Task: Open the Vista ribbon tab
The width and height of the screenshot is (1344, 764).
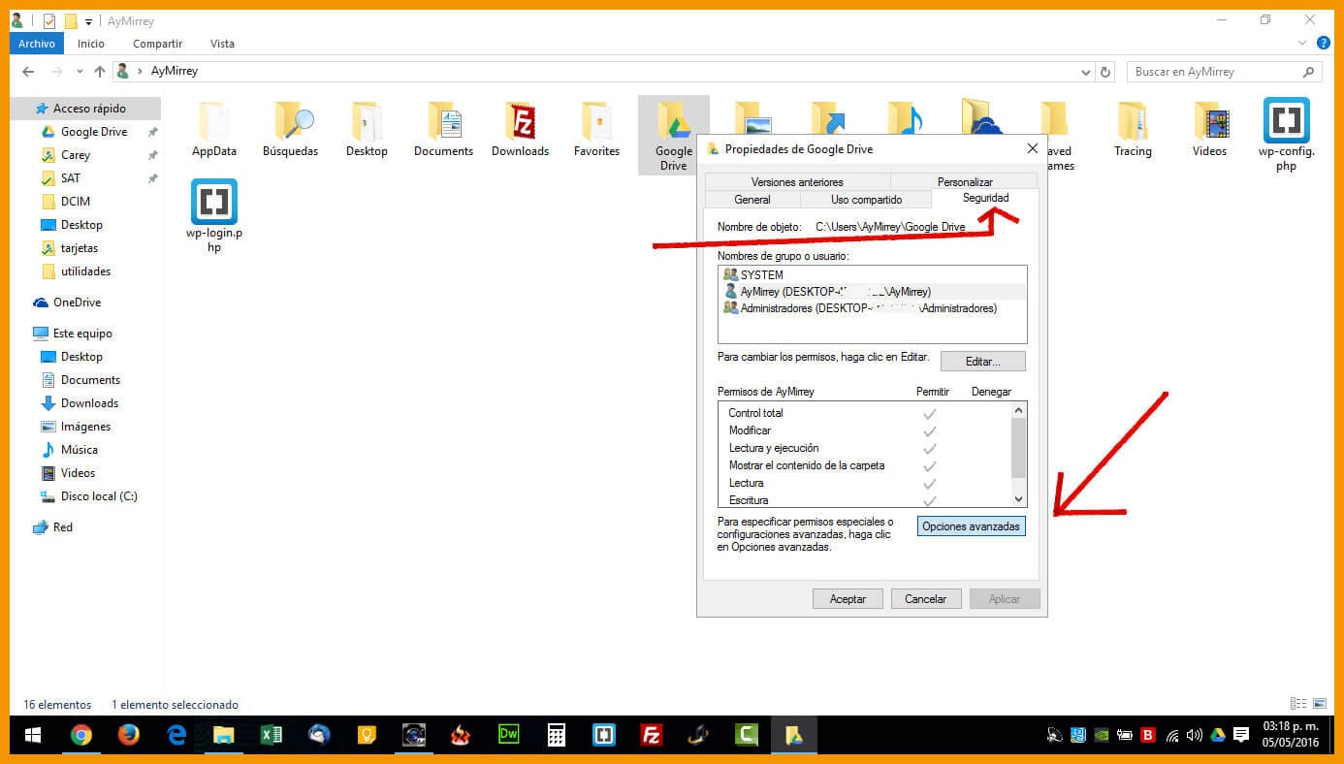Action: pos(222,44)
